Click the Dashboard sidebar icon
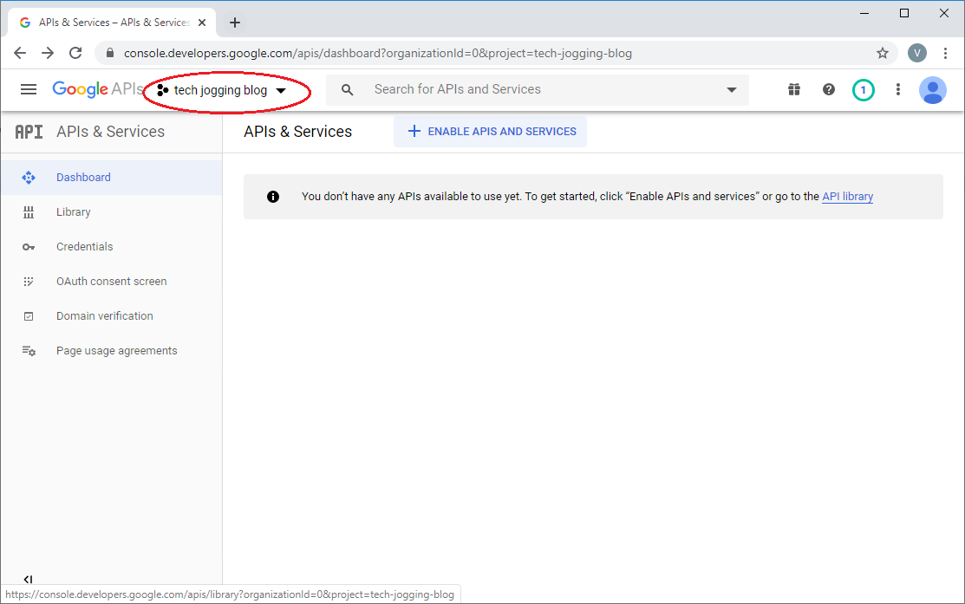Image resolution: width=965 pixels, height=604 pixels. click(29, 178)
